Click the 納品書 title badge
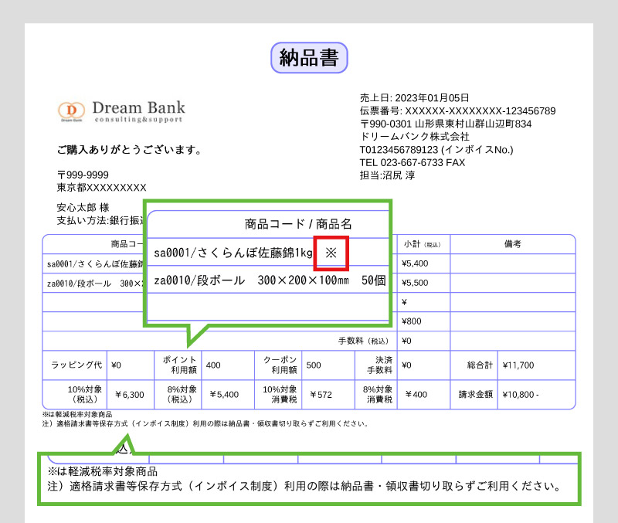 [x=309, y=57]
